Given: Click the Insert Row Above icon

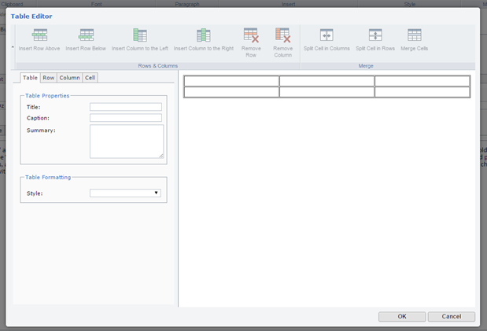Looking at the screenshot, I should pyautogui.click(x=39, y=35).
